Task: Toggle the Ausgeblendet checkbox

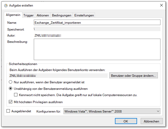Action: click(8, 111)
